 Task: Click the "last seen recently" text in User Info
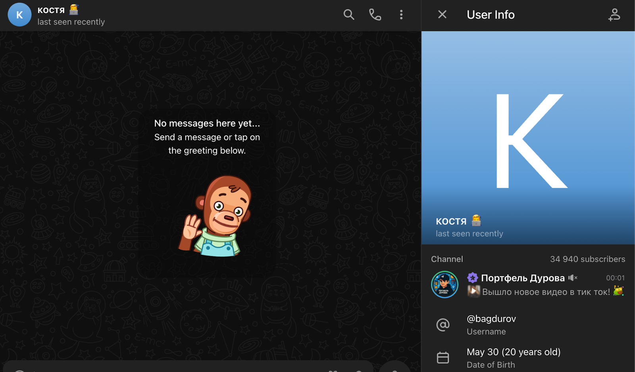click(470, 234)
